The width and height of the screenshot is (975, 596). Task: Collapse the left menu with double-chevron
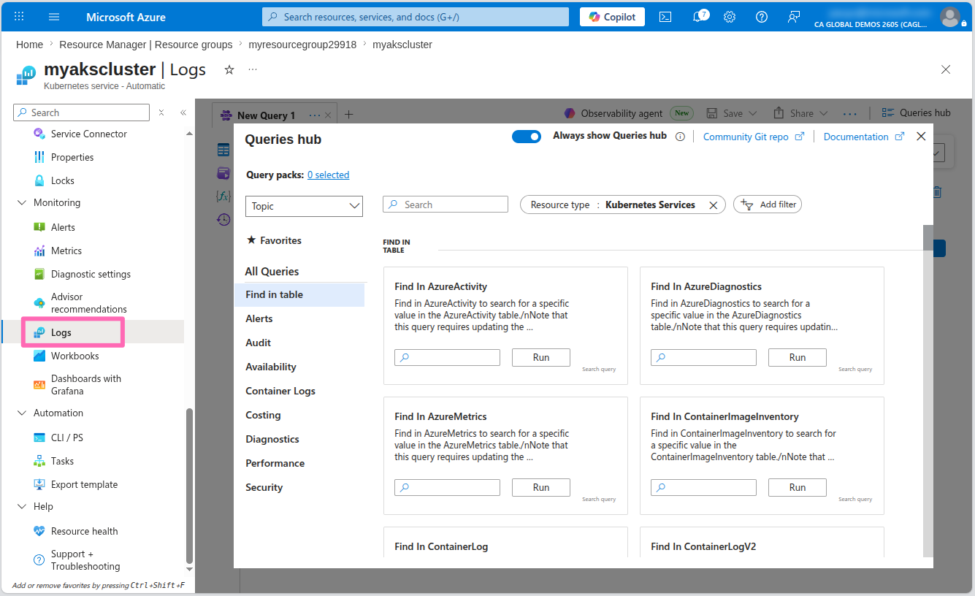183,112
